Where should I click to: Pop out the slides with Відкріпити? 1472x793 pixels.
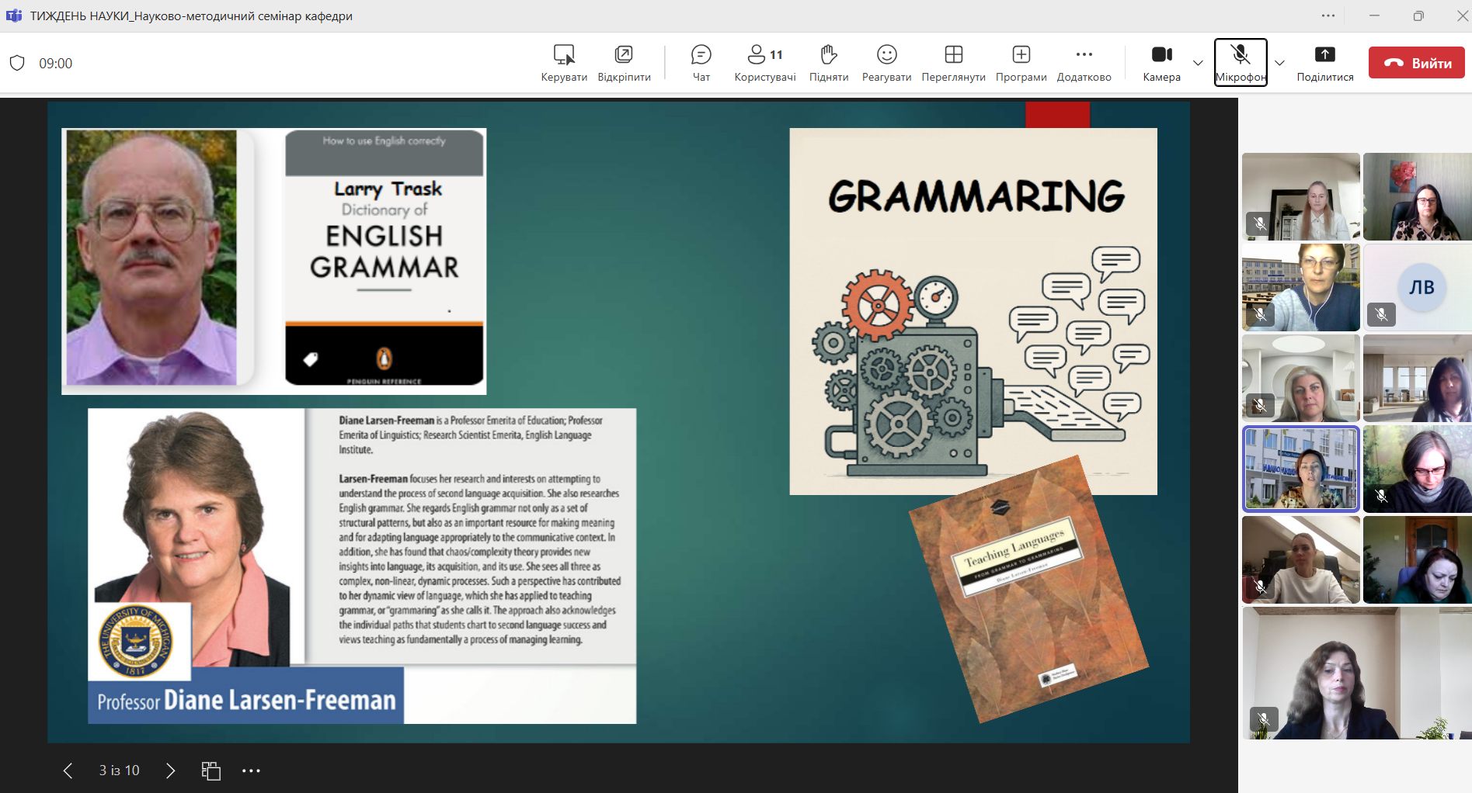(x=624, y=63)
